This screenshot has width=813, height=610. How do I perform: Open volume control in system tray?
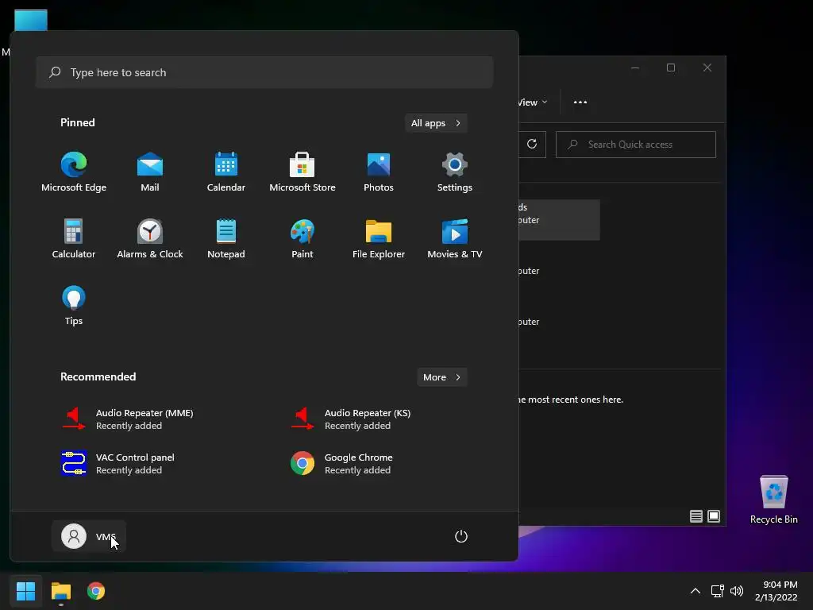click(x=736, y=591)
